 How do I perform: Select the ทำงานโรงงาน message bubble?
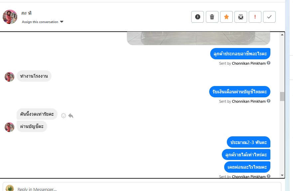pos(34,76)
